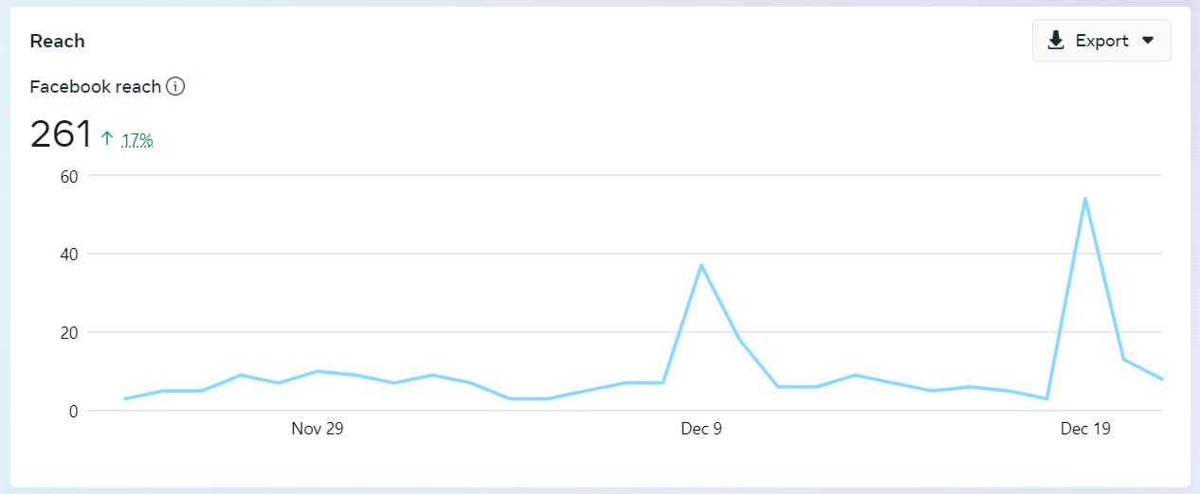Click the download icon in the Export button
Viewport: 1200px width, 494px height.
click(1056, 41)
